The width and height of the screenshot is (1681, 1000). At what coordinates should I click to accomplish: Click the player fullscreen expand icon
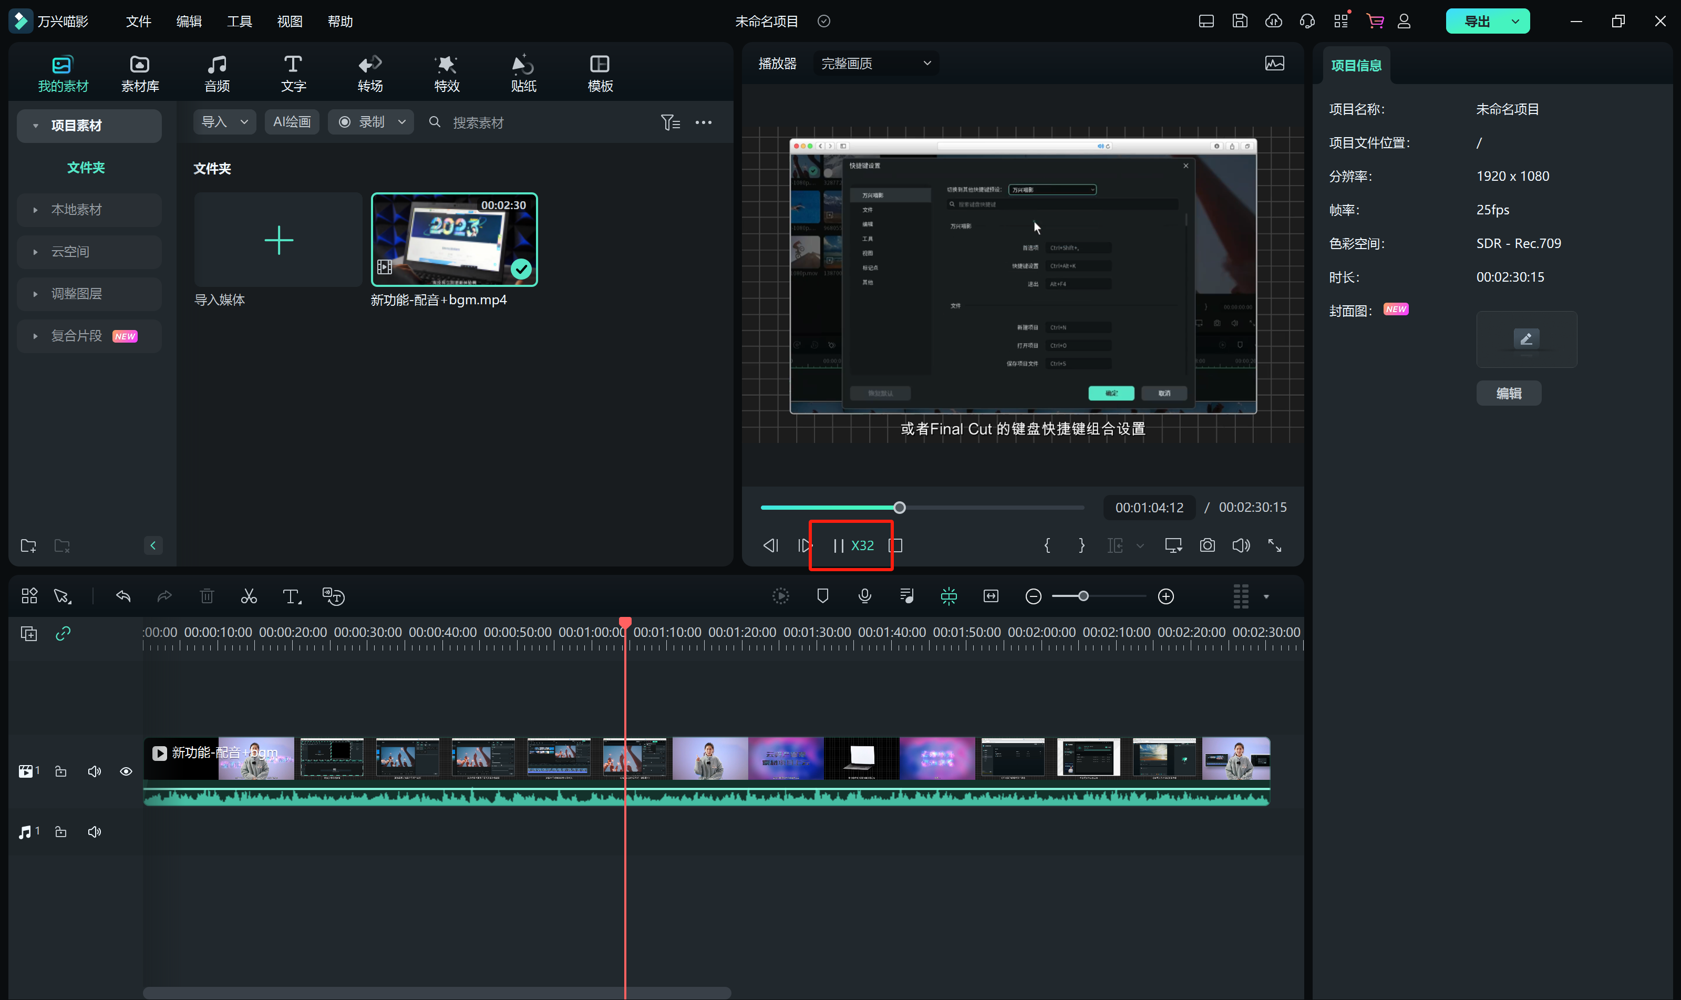tap(1274, 545)
